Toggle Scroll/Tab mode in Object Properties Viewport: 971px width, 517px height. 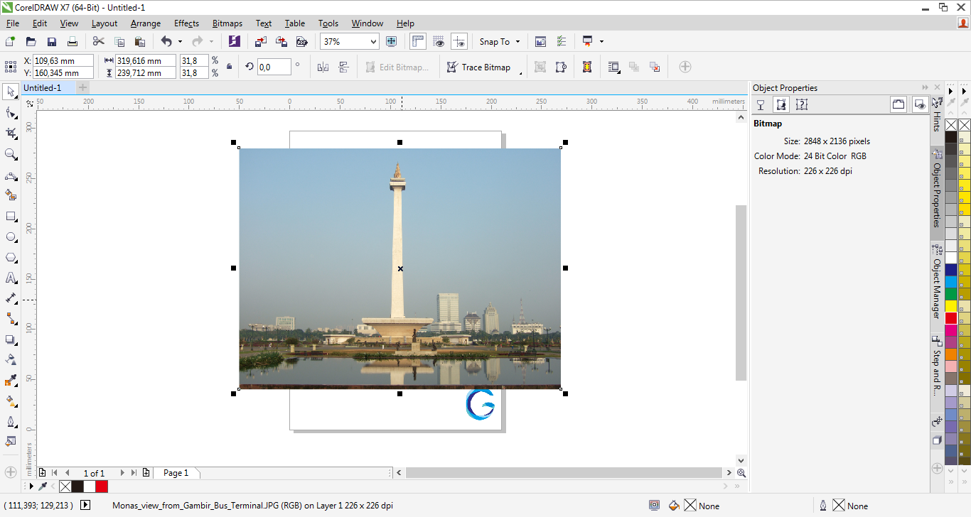click(898, 104)
